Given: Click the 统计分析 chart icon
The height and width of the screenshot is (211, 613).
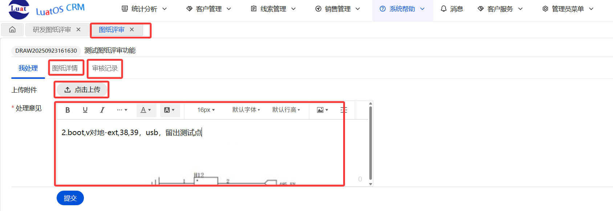Looking at the screenshot, I should click(125, 9).
